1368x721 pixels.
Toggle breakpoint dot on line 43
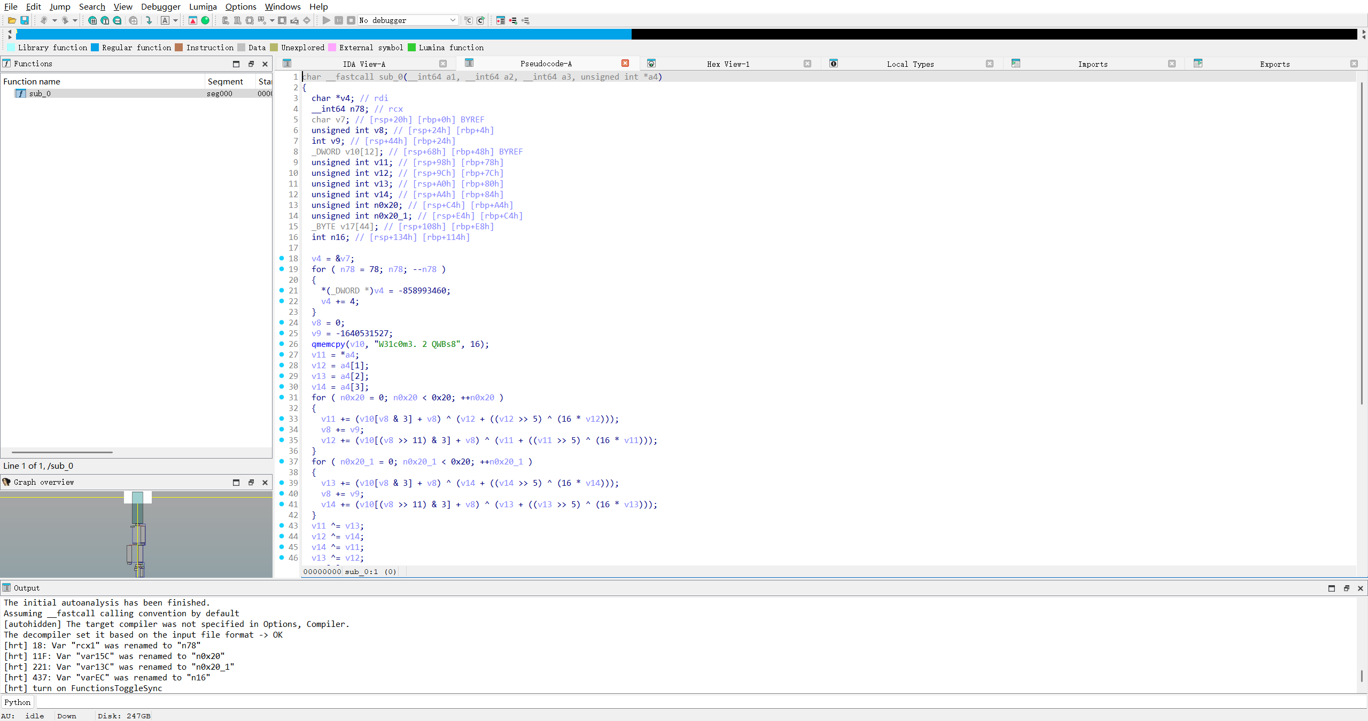(x=282, y=525)
